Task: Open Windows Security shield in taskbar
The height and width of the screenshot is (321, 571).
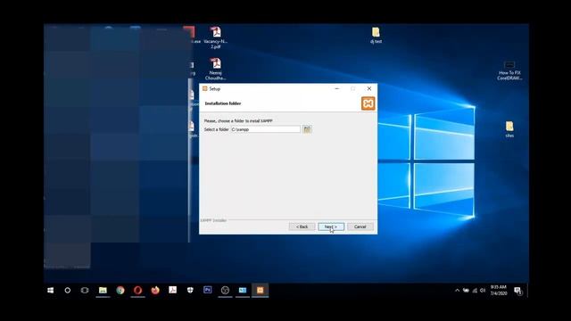Action: coord(190,290)
